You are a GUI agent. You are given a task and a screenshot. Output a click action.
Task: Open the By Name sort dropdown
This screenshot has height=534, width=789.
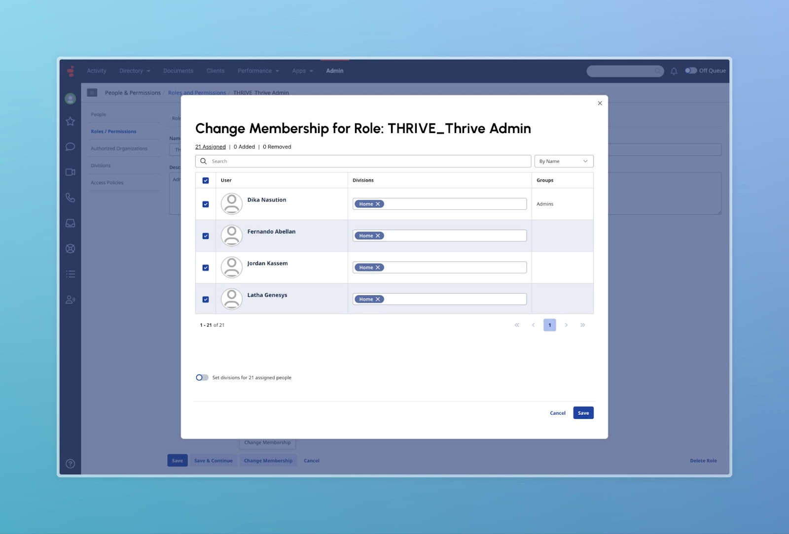tap(564, 161)
